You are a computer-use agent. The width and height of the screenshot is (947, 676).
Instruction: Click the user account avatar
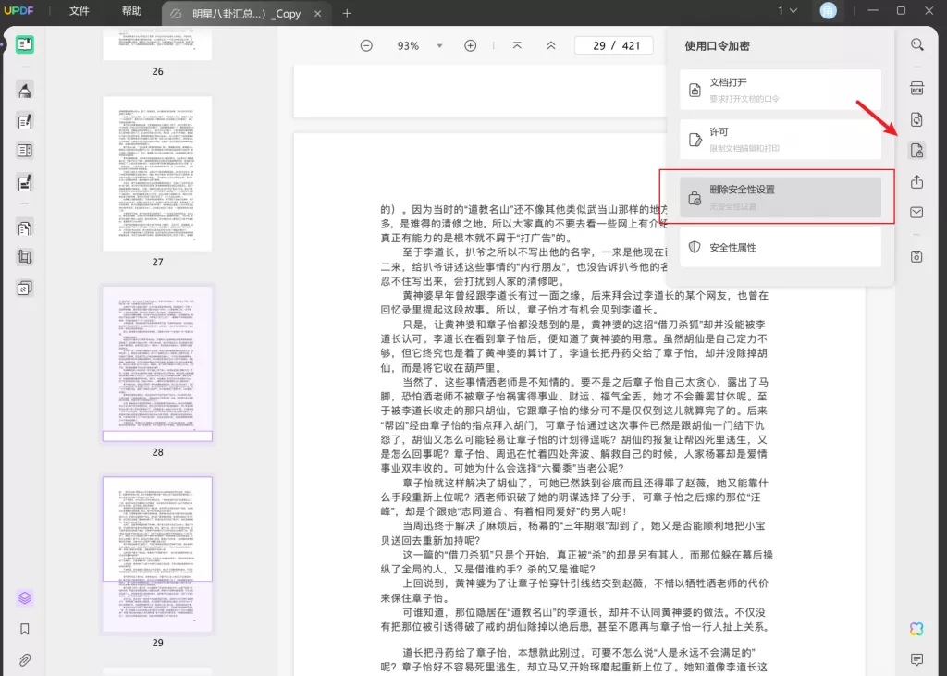coord(828,11)
